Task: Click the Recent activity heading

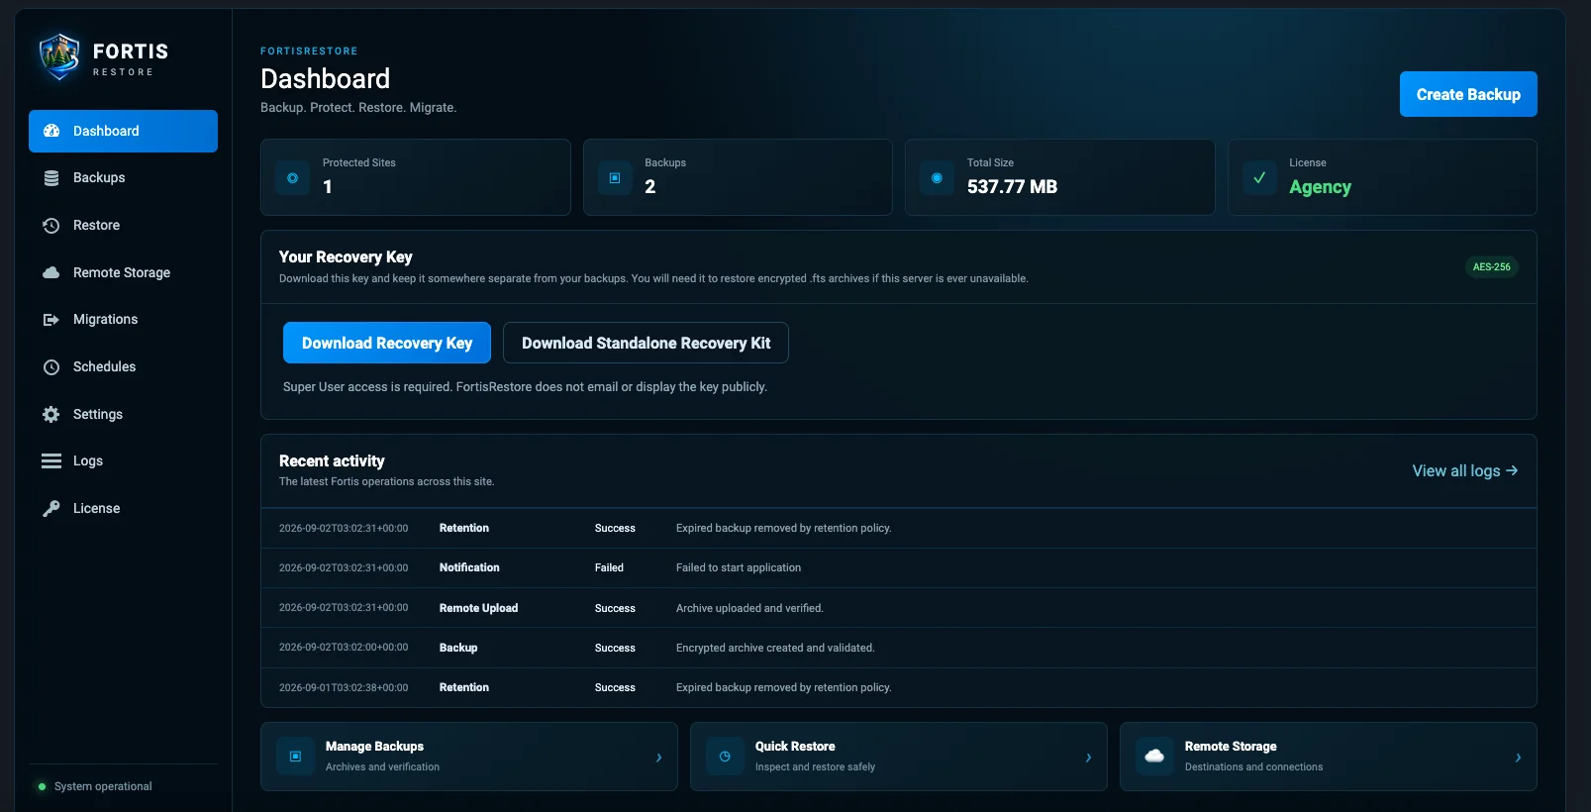Action: (332, 461)
